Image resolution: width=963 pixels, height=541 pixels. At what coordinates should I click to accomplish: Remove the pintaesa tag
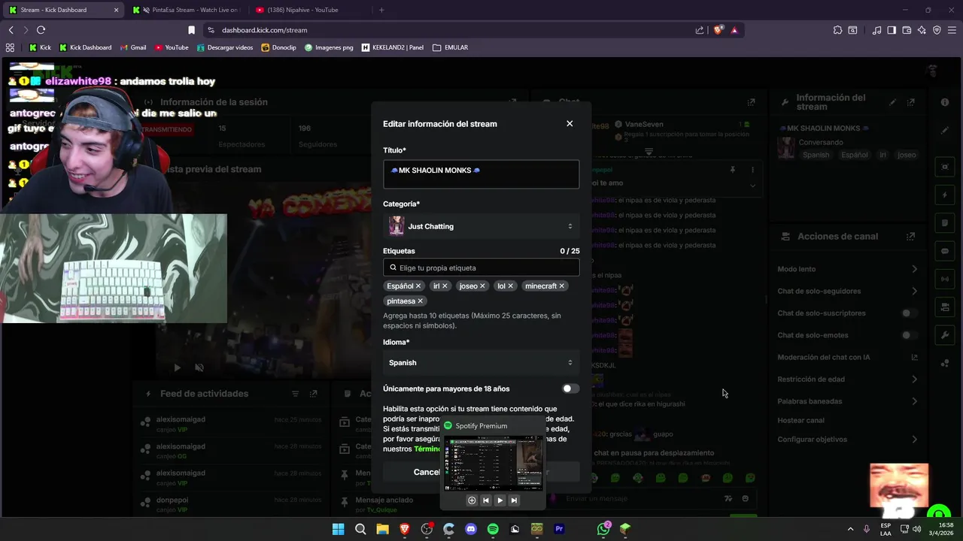[421, 301]
